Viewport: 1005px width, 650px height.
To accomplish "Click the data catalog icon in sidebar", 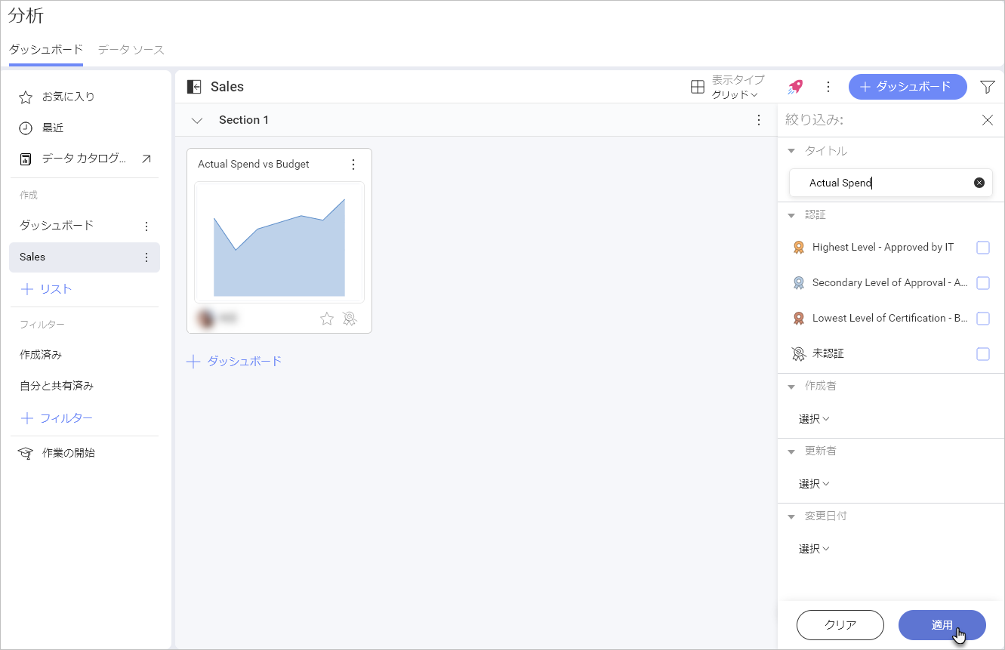I will click(x=26, y=159).
